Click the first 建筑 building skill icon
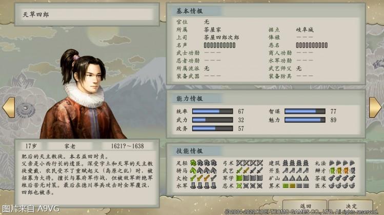This screenshot has width=384, height=215. [286, 162]
